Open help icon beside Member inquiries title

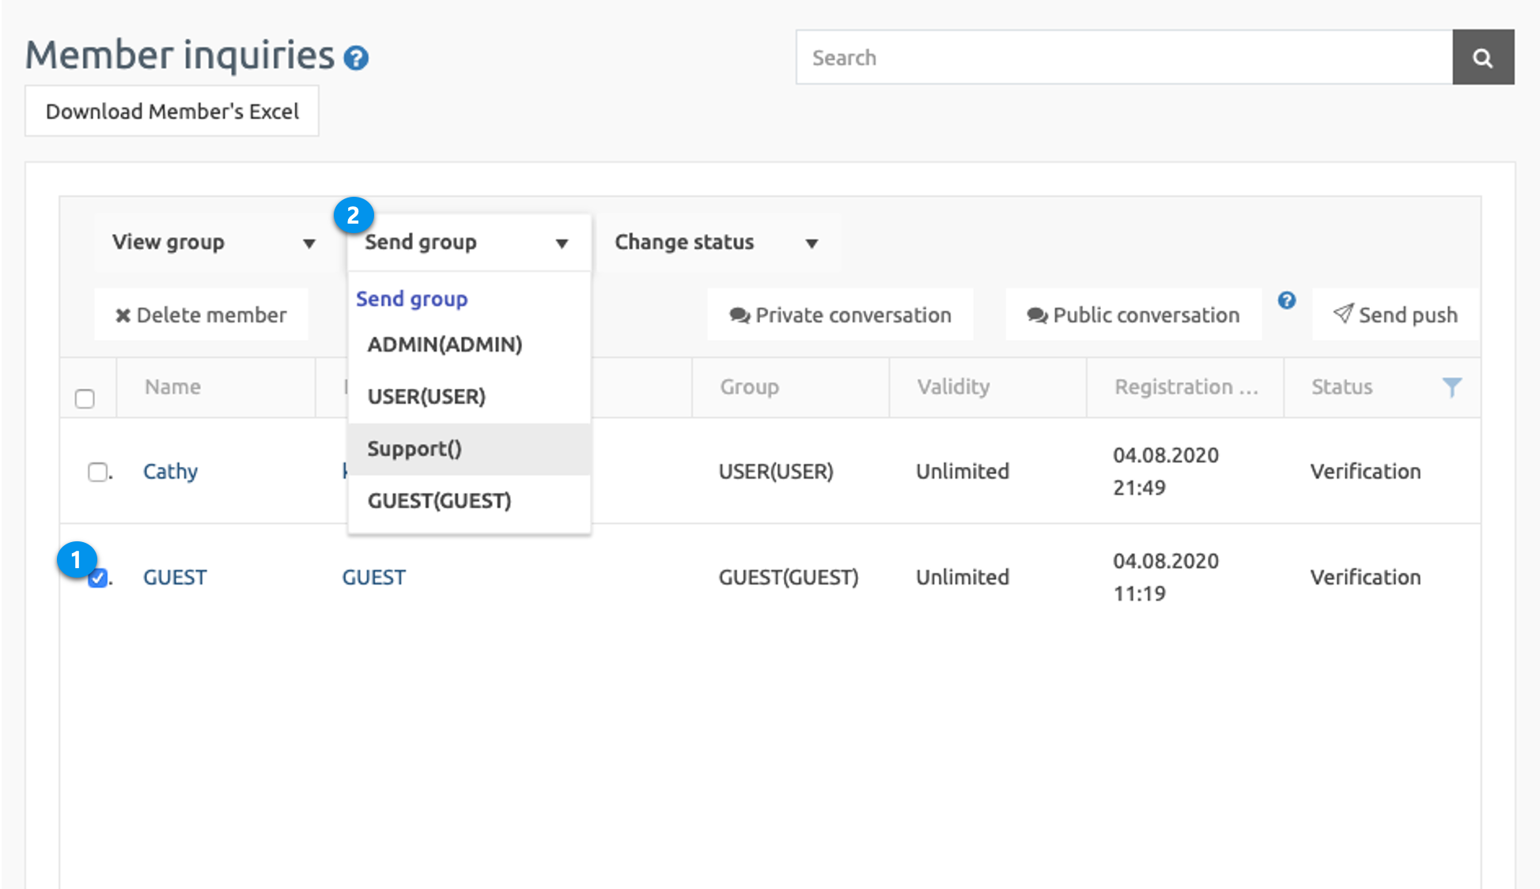[x=356, y=58]
